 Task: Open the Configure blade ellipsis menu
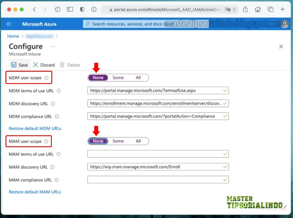(53, 46)
